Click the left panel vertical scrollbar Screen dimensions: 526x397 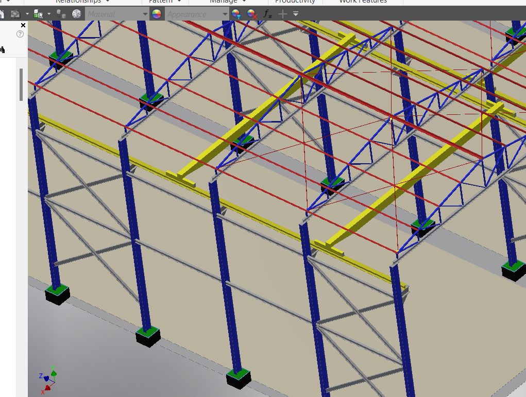[x=21, y=84]
